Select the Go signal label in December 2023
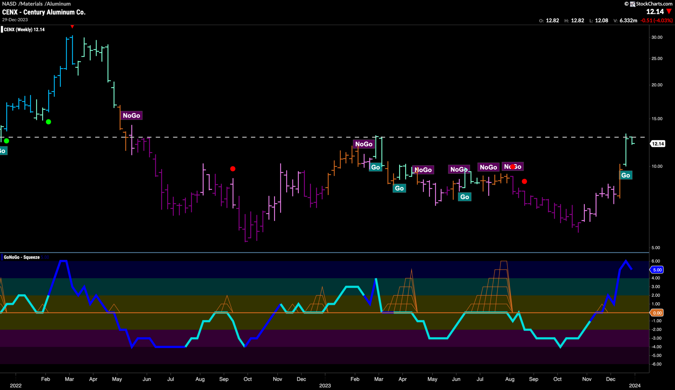This screenshot has height=390, width=675. pos(625,175)
